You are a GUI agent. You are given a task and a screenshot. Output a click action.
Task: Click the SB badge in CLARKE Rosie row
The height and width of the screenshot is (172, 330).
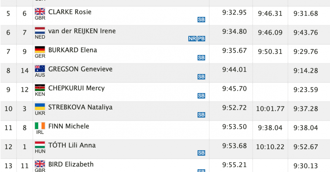(201, 20)
